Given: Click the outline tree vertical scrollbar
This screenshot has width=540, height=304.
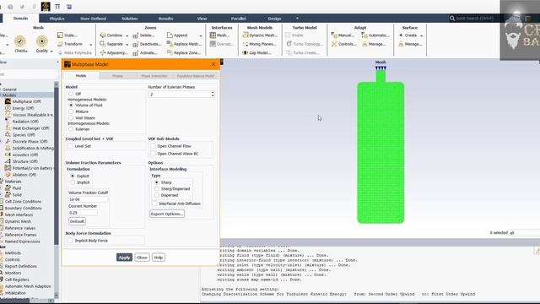Looking at the screenshot, I should tap(57, 189).
